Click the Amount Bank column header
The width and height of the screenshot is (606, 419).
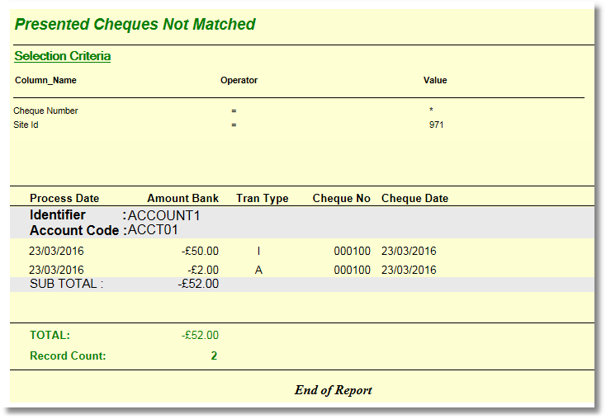click(182, 198)
